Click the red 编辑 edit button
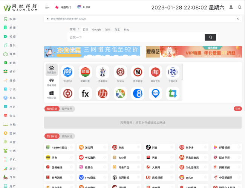 click(x=238, y=109)
